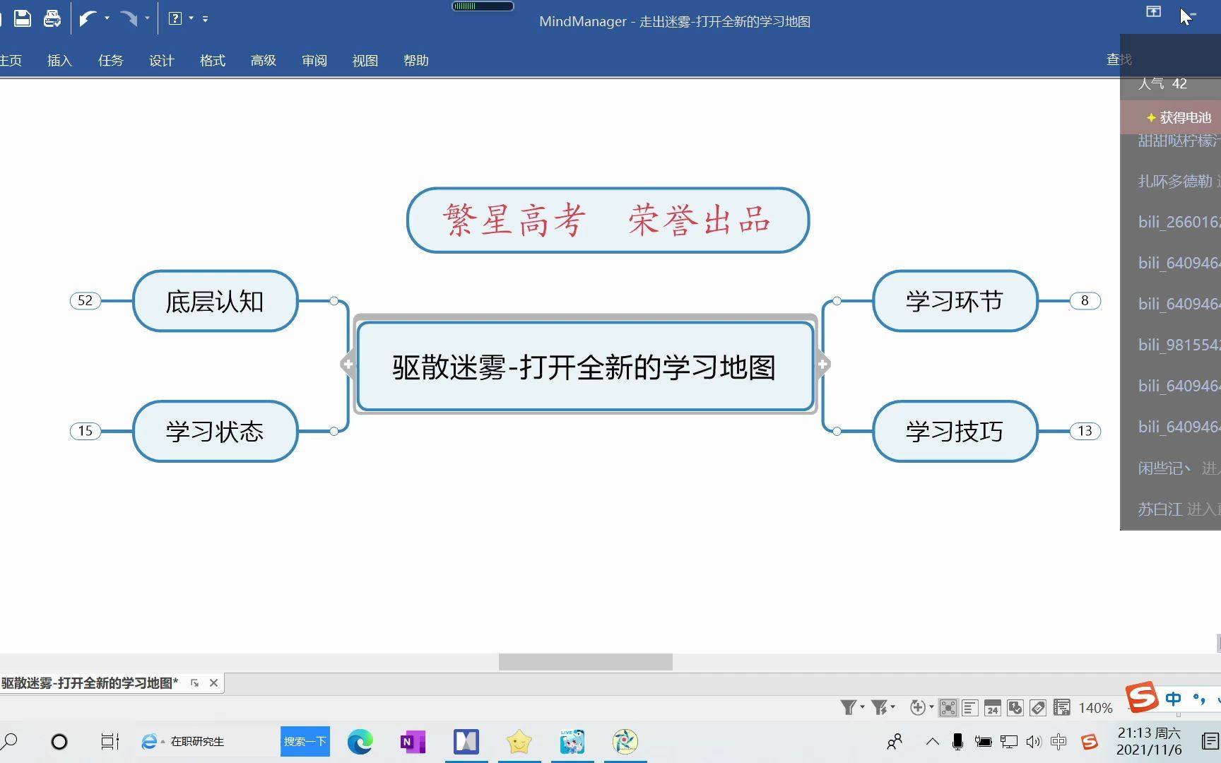Open the Redo history dropdown arrow
The width and height of the screenshot is (1221, 763).
147,18
